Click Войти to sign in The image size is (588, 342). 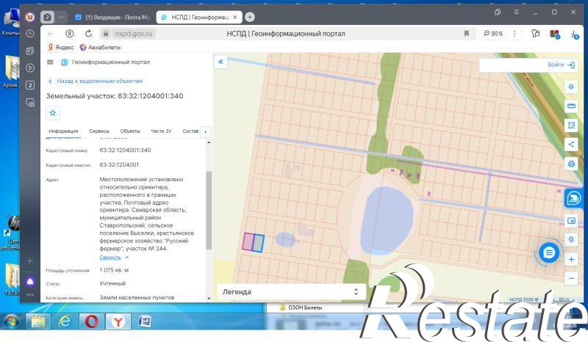561,65
